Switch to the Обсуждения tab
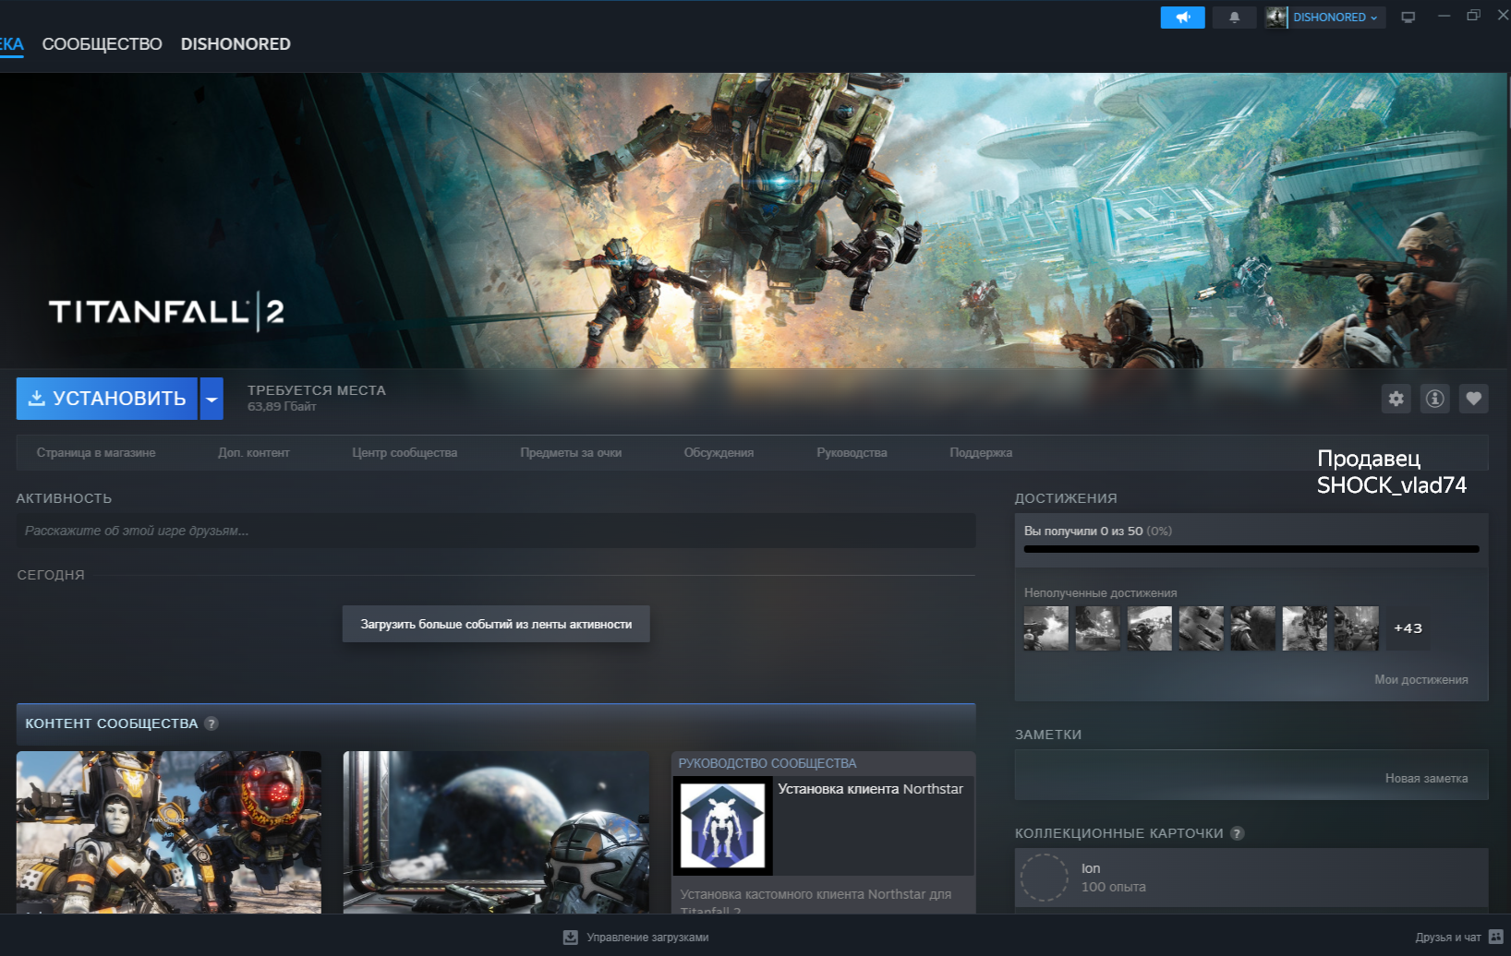 pos(719,453)
